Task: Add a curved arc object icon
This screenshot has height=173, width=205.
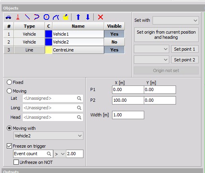Action: click(56, 17)
